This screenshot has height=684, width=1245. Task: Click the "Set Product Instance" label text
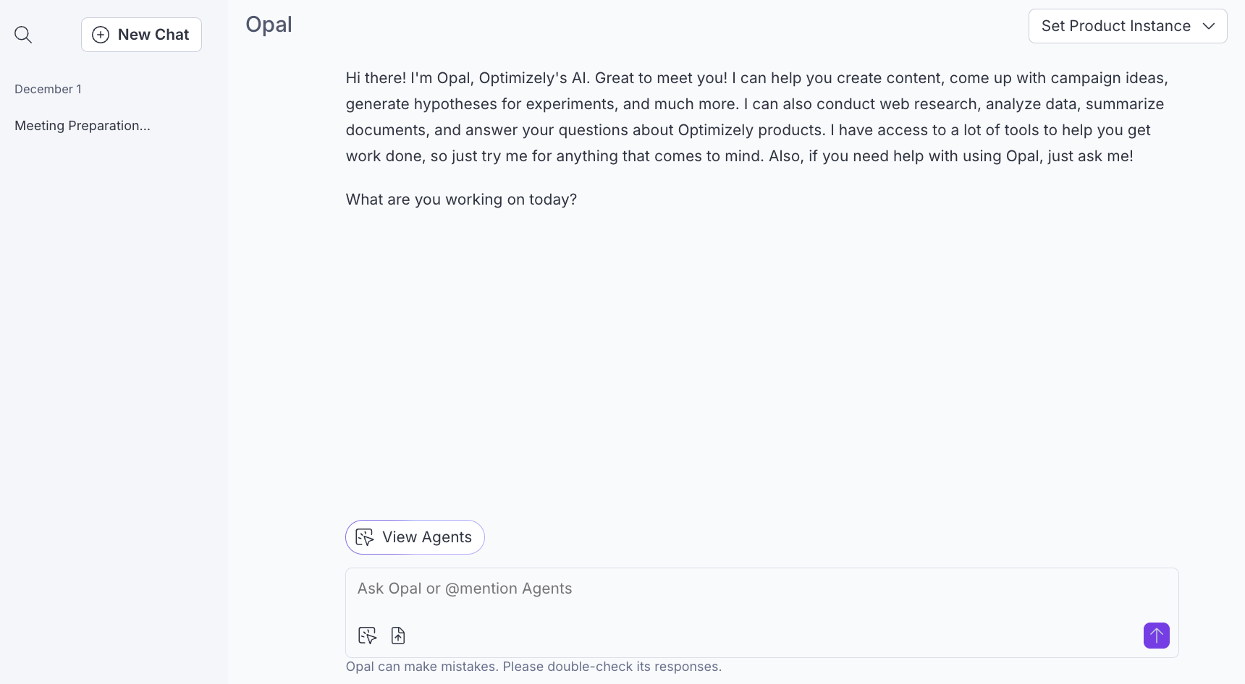pyautogui.click(x=1115, y=26)
